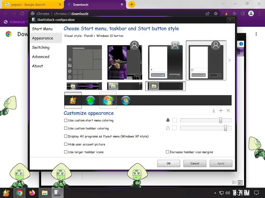Click the start menu color drop icon
The image size is (265, 198).
click(x=168, y=120)
